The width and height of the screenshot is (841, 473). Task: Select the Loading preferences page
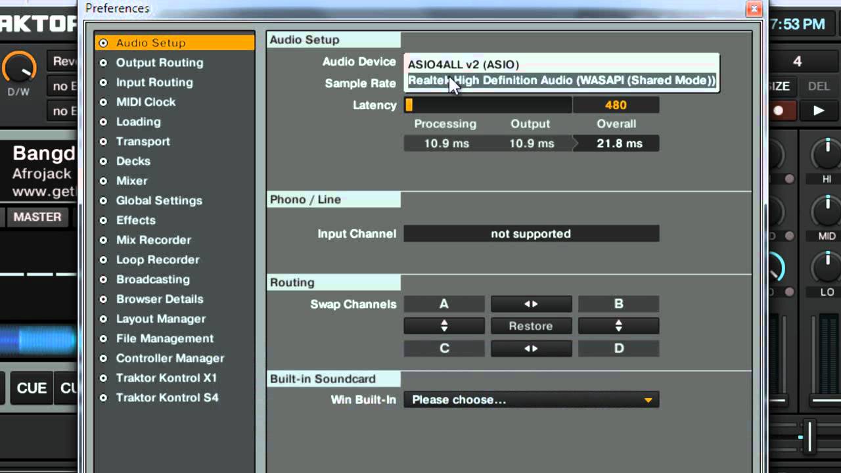click(138, 122)
